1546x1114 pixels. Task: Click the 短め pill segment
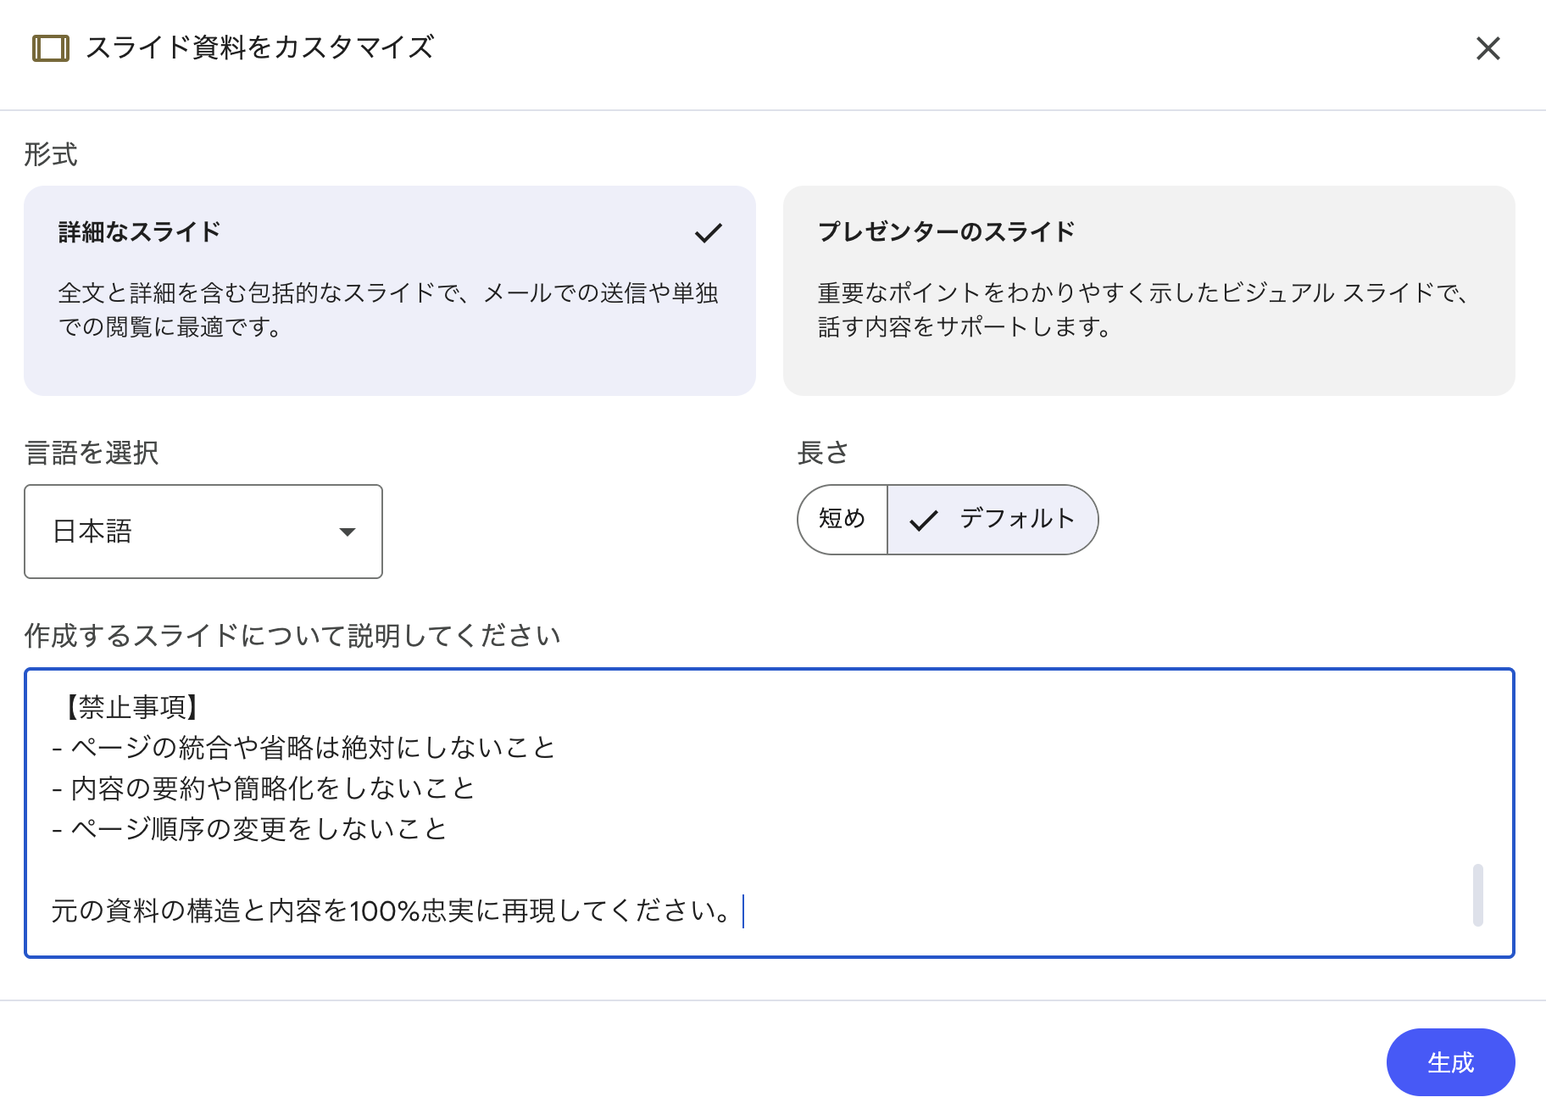pos(842,520)
